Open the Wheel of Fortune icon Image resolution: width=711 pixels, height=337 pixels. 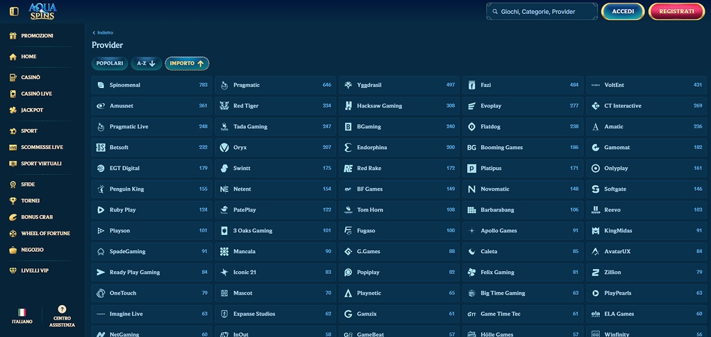coord(12,233)
